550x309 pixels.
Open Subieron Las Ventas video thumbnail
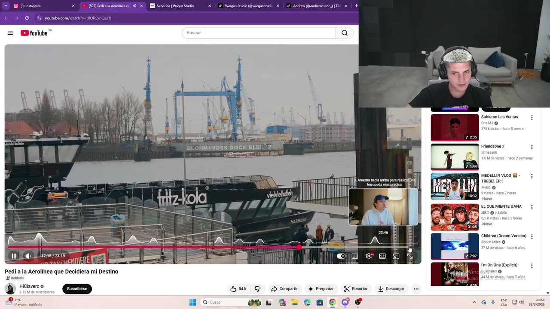(455, 127)
